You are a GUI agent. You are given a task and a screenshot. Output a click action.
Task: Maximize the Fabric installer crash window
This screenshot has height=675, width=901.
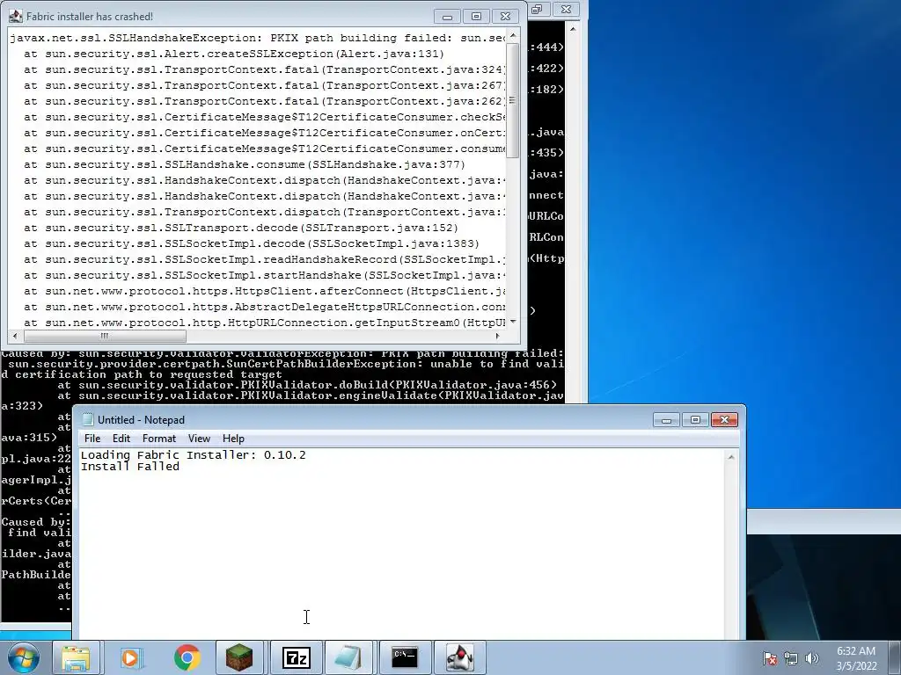[476, 17]
